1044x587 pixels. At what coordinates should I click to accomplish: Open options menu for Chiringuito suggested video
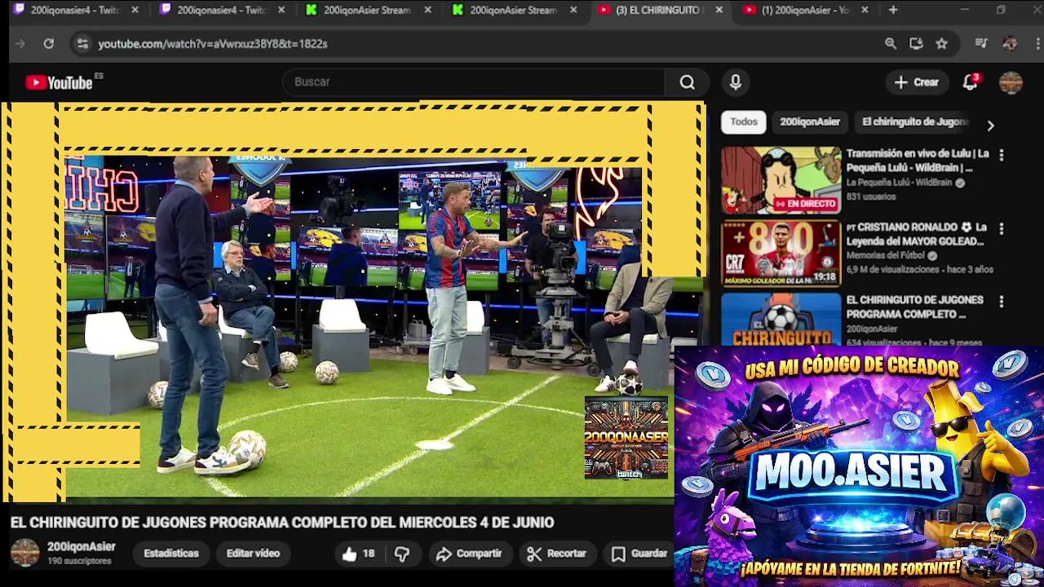tap(1001, 302)
